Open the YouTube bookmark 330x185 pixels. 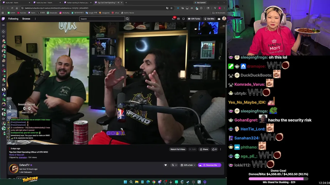pyautogui.click(x=22, y=13)
